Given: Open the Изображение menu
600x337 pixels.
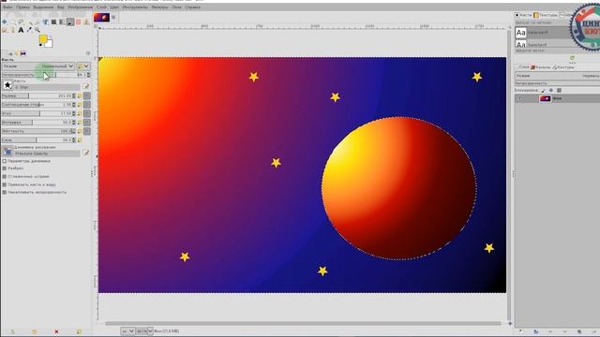Looking at the screenshot, I should (x=80, y=7).
